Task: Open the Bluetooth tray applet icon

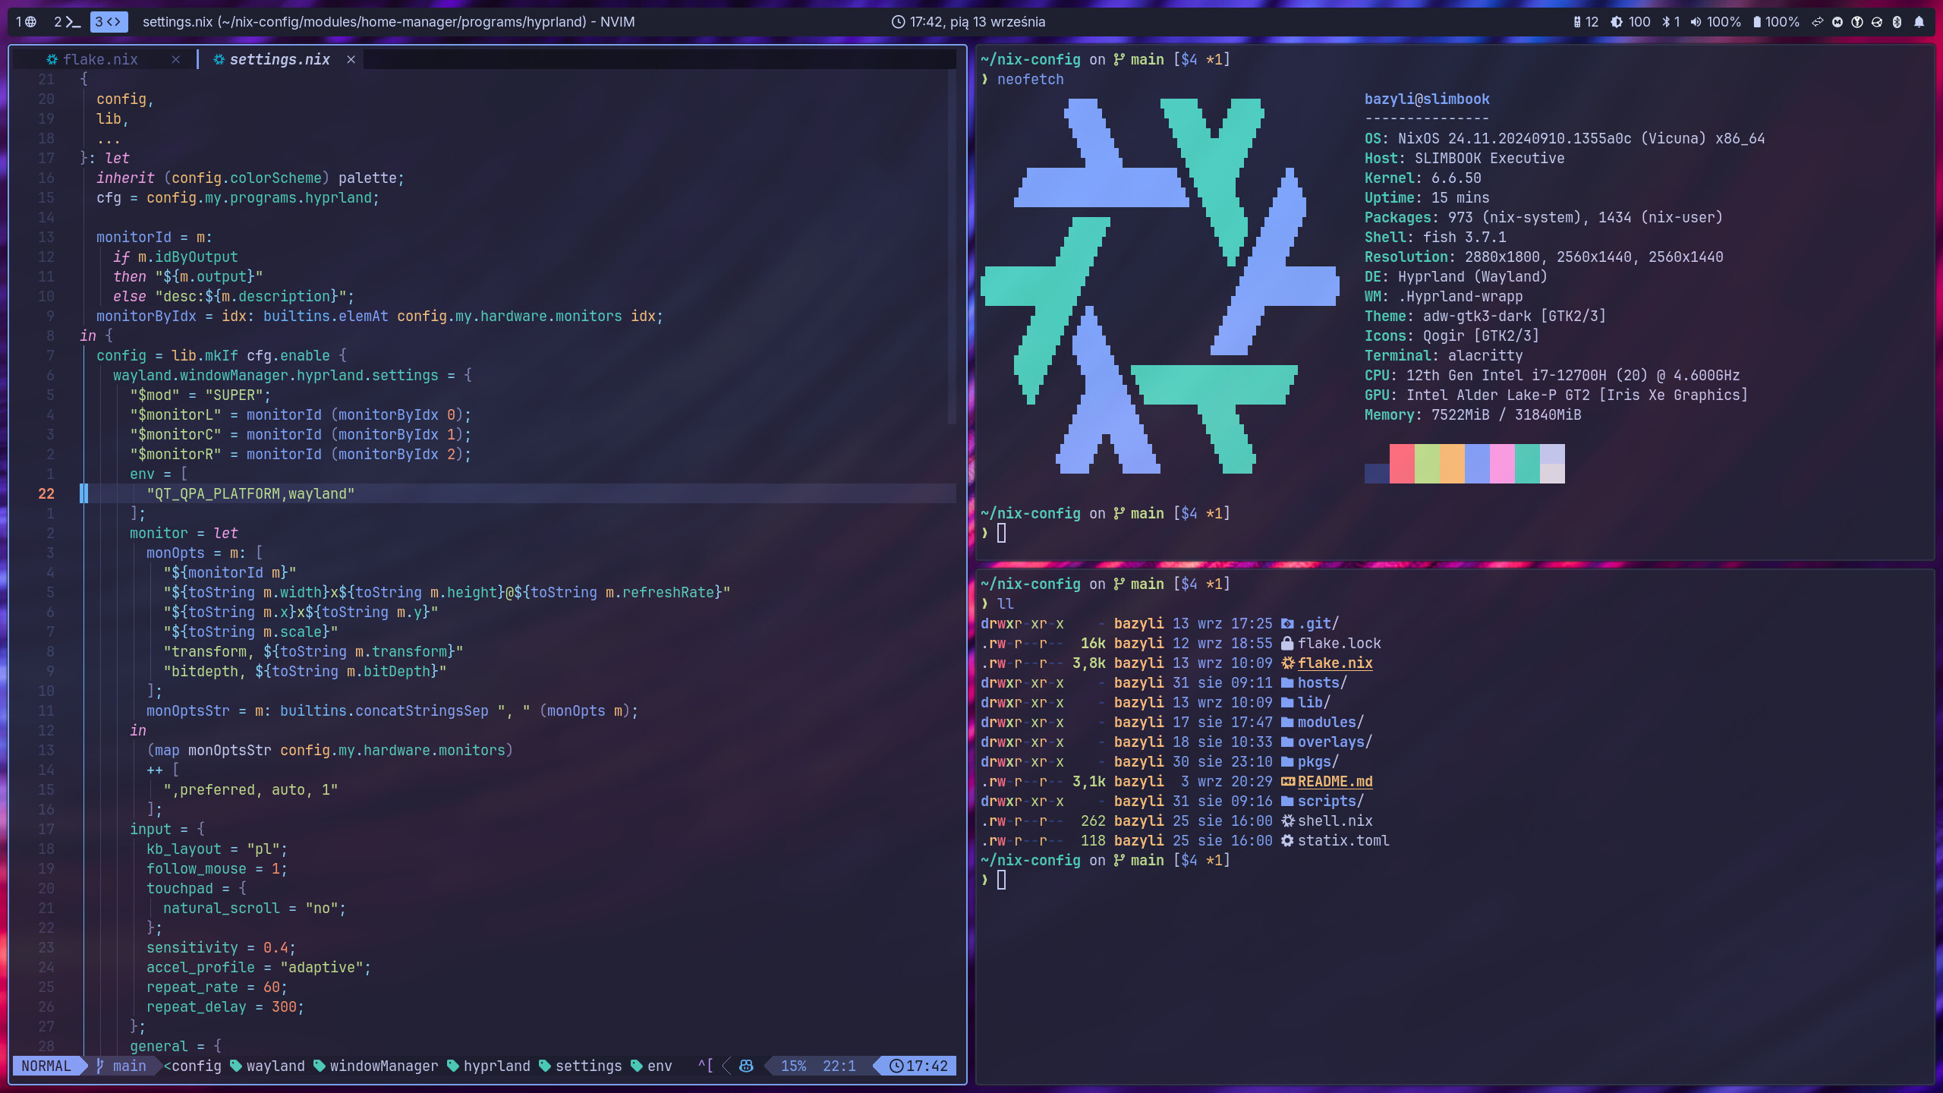Action: click(x=1897, y=22)
